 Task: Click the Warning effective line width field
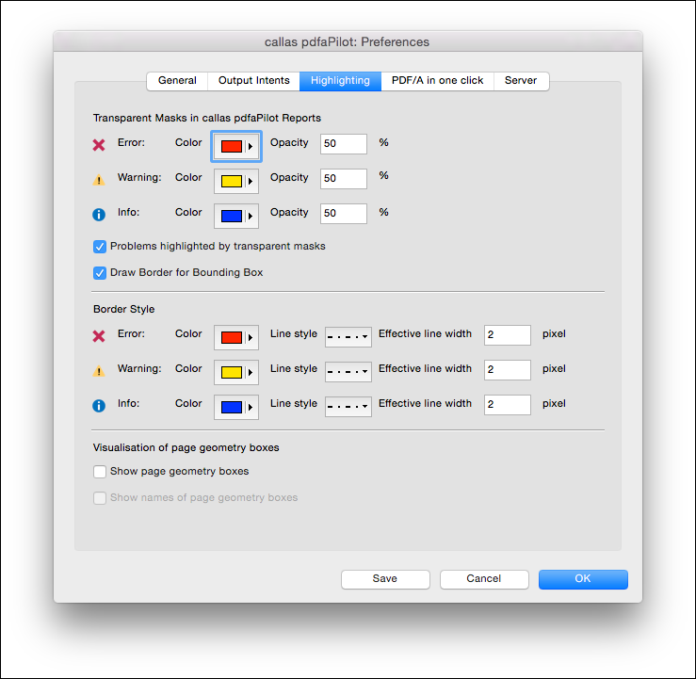[x=508, y=370]
